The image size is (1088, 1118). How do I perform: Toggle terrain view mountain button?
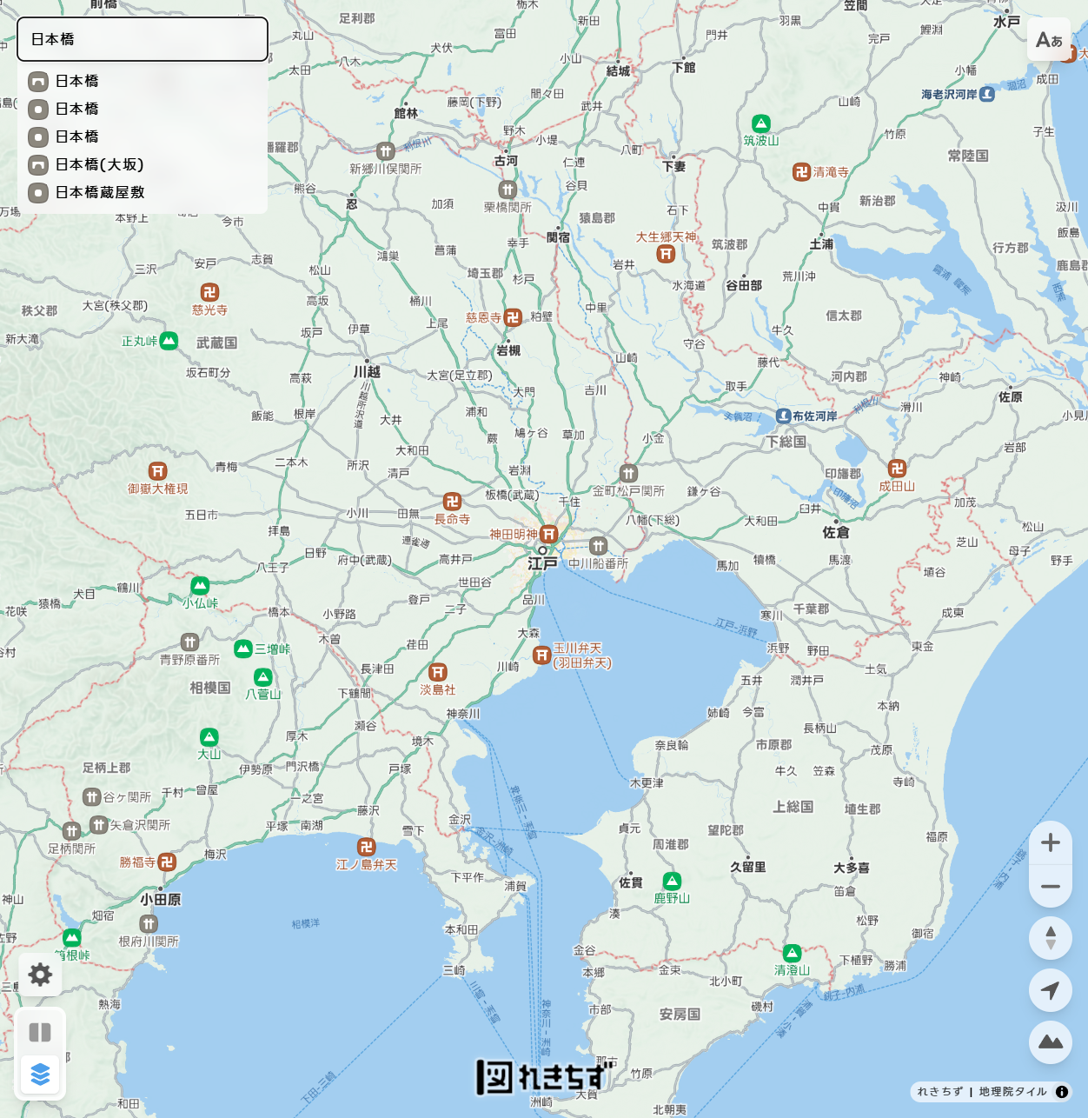(x=1050, y=1041)
